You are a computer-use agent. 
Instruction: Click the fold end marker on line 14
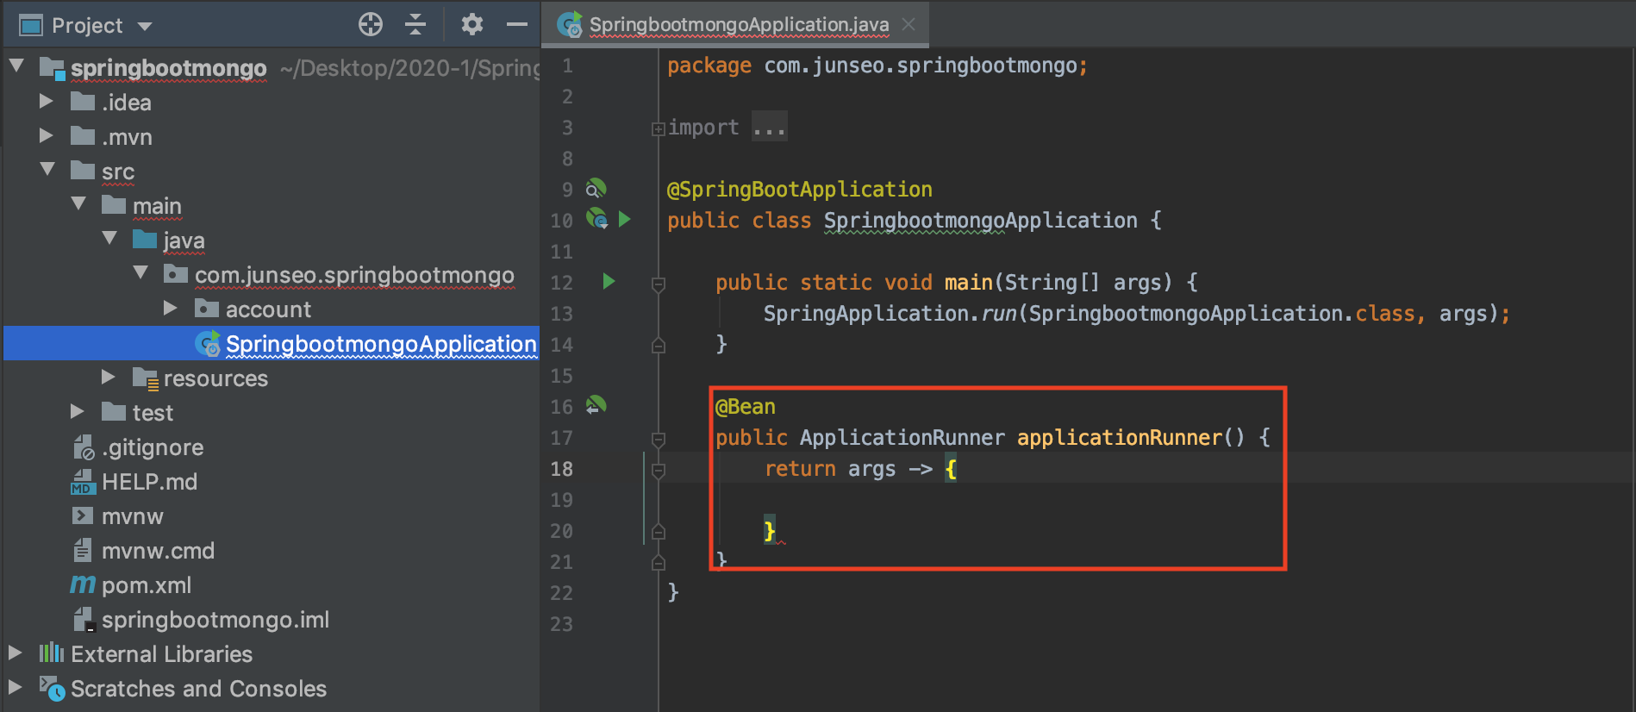tap(658, 346)
